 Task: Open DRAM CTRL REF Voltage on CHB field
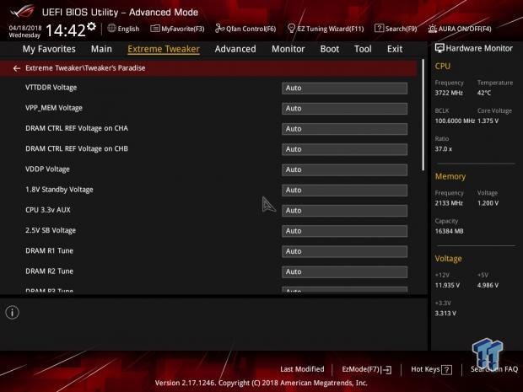click(x=344, y=149)
